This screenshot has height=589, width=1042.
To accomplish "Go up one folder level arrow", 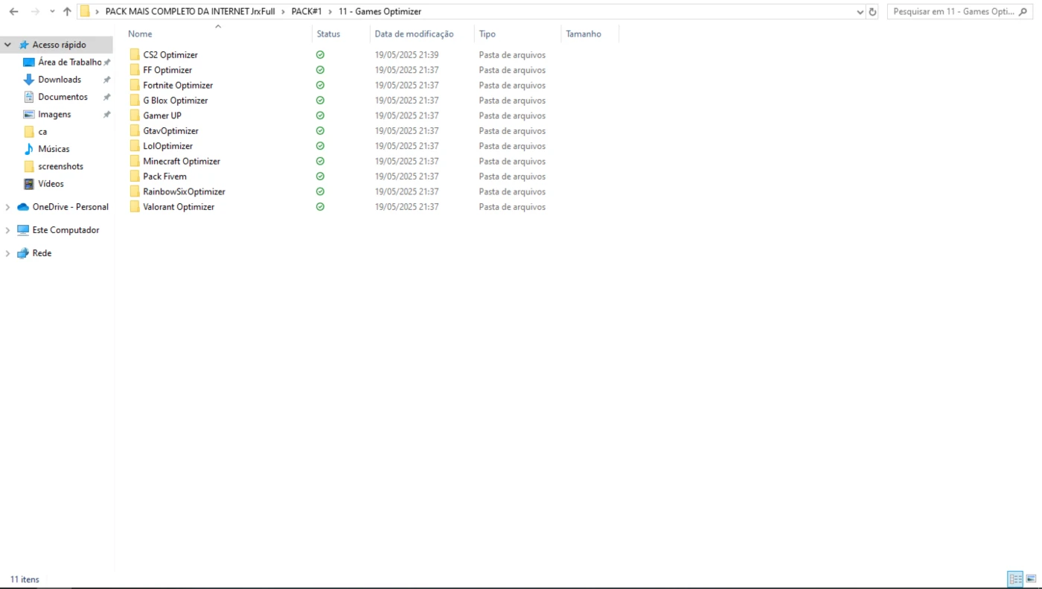I will click(x=67, y=11).
